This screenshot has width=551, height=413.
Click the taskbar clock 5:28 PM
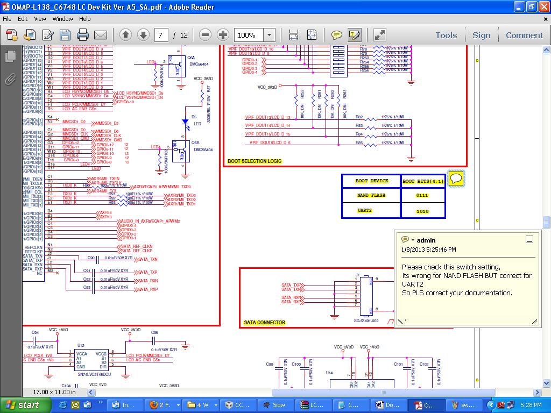(x=531, y=405)
